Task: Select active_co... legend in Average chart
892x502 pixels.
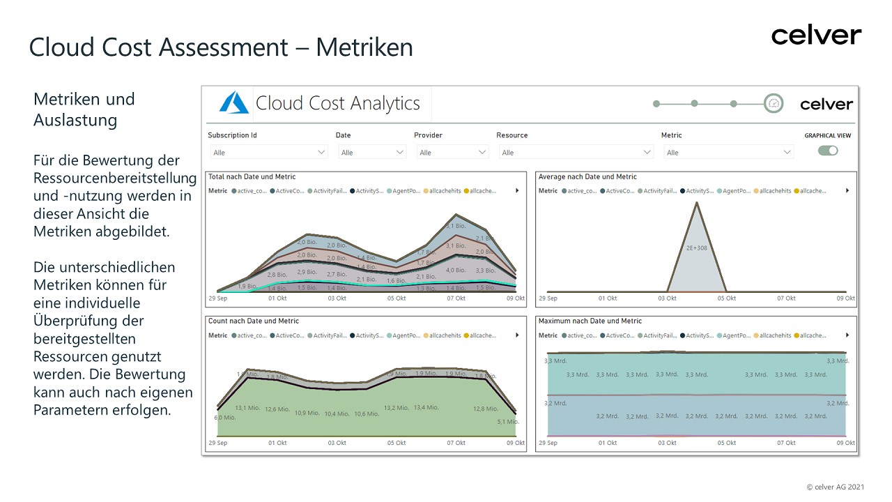Action: (579, 191)
